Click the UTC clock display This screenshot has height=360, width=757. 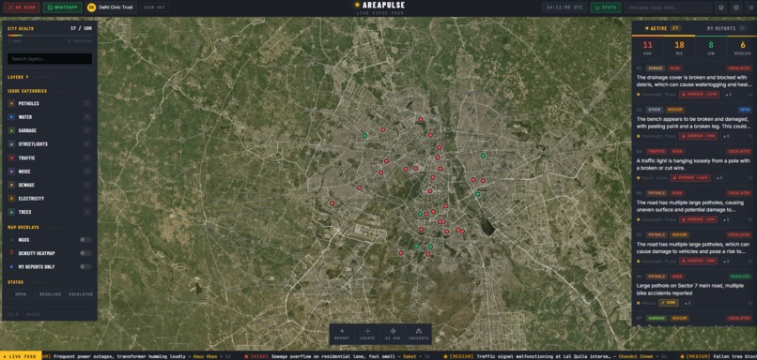pos(564,7)
